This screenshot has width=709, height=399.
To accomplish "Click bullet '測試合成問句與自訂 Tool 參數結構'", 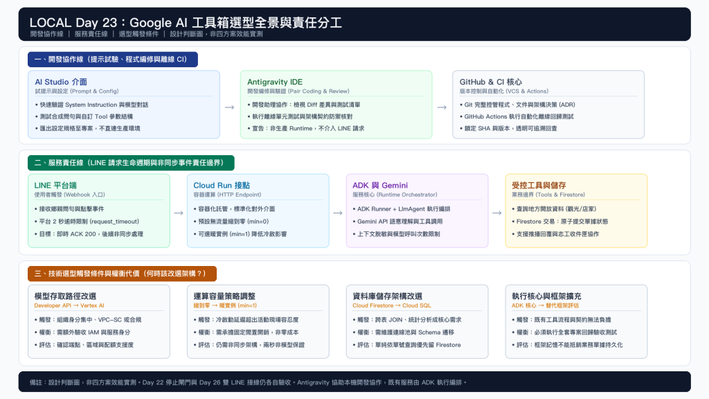I will click(84, 116).
